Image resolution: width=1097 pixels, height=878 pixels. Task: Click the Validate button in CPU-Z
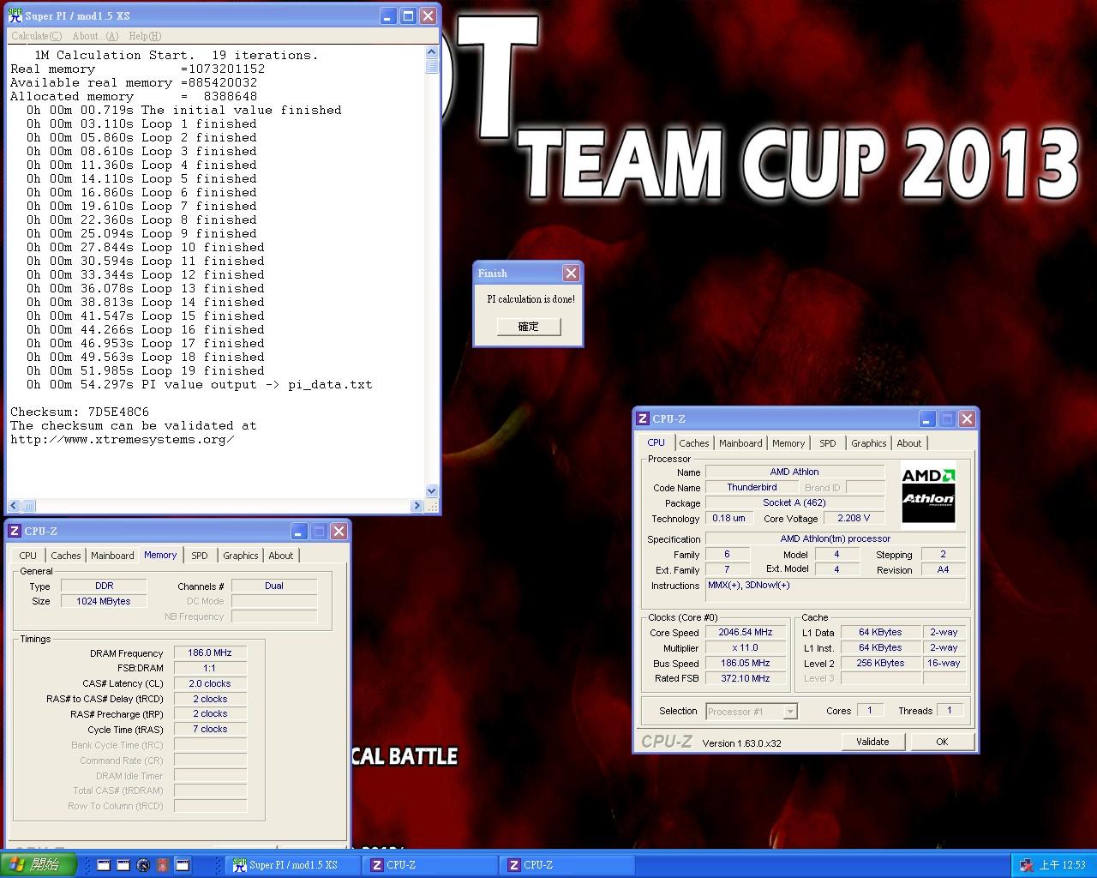coord(872,742)
